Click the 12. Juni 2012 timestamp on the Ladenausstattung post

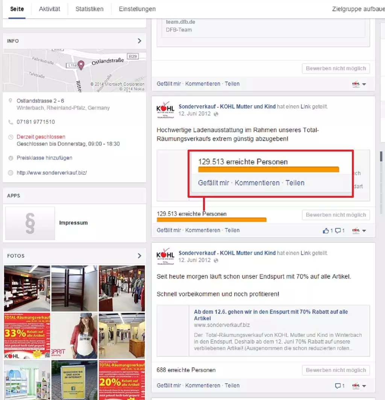pyautogui.click(x=194, y=114)
